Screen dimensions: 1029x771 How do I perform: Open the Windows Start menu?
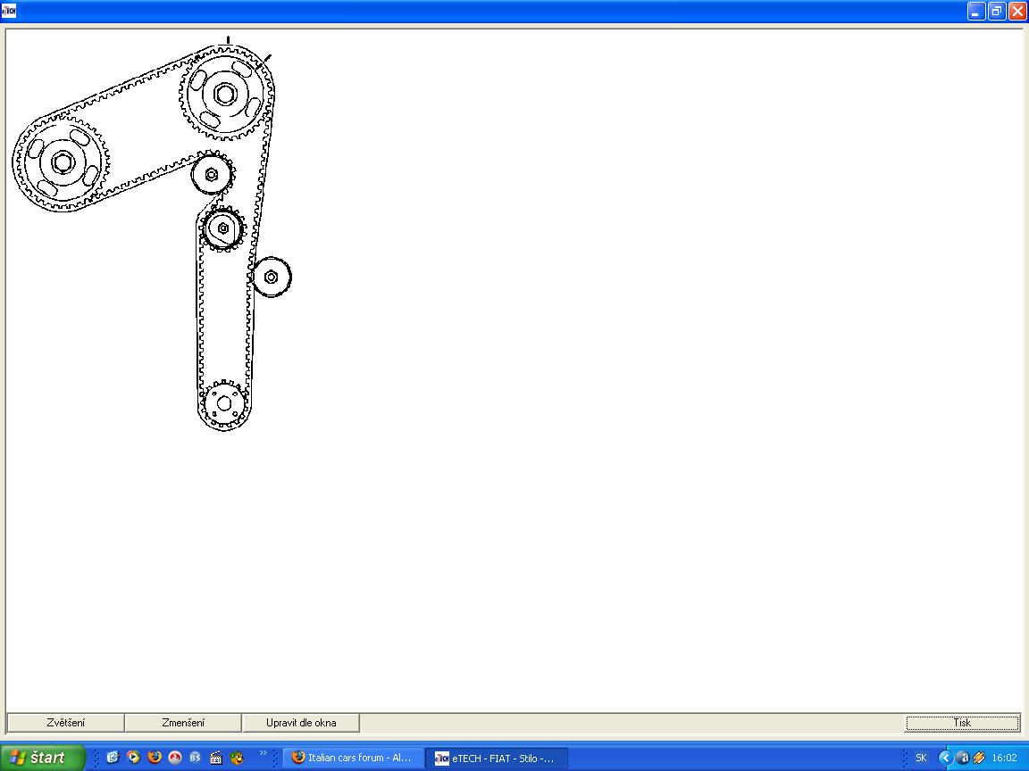click(x=42, y=758)
